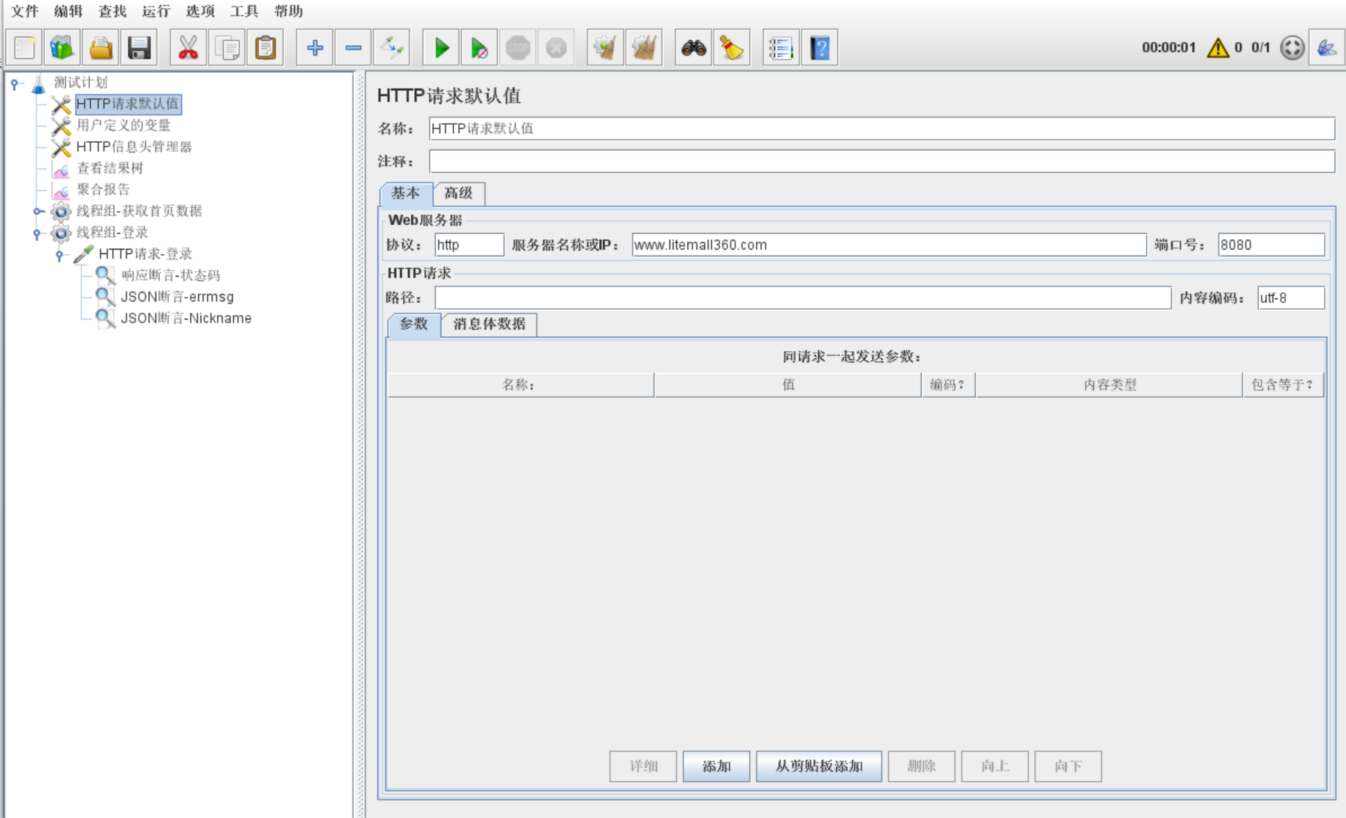This screenshot has height=818, width=1346.
Task: Collapse the HTTP请求-登录 node
Action: [59, 256]
